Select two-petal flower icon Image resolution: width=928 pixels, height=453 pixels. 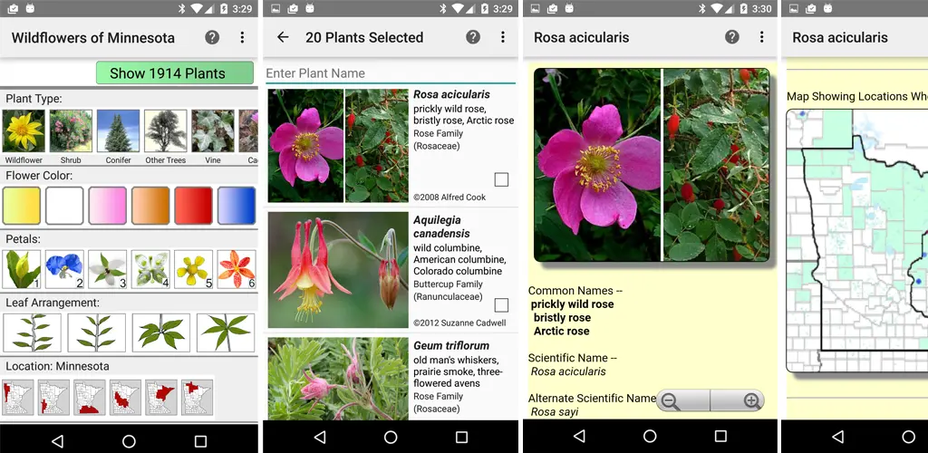point(64,269)
